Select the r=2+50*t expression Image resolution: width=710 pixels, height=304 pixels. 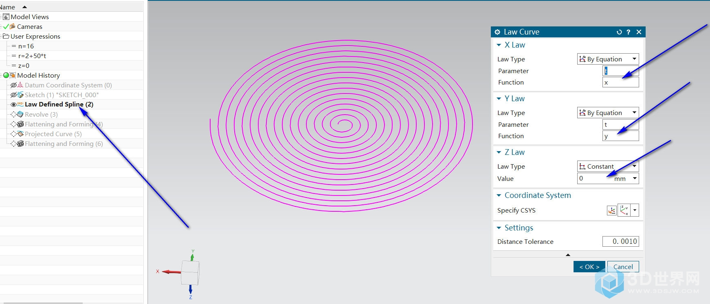[32, 56]
